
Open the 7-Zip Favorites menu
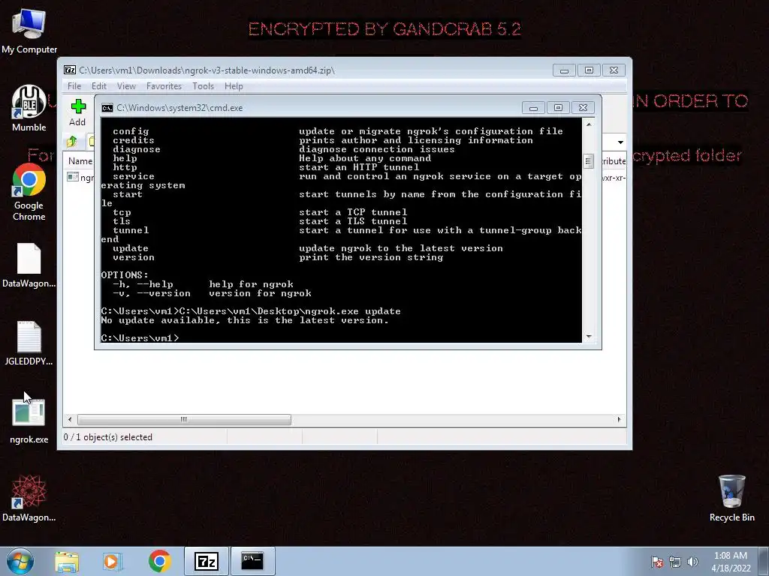point(164,86)
